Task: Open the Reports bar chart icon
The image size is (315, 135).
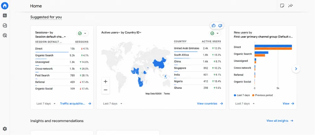Action: [5, 15]
